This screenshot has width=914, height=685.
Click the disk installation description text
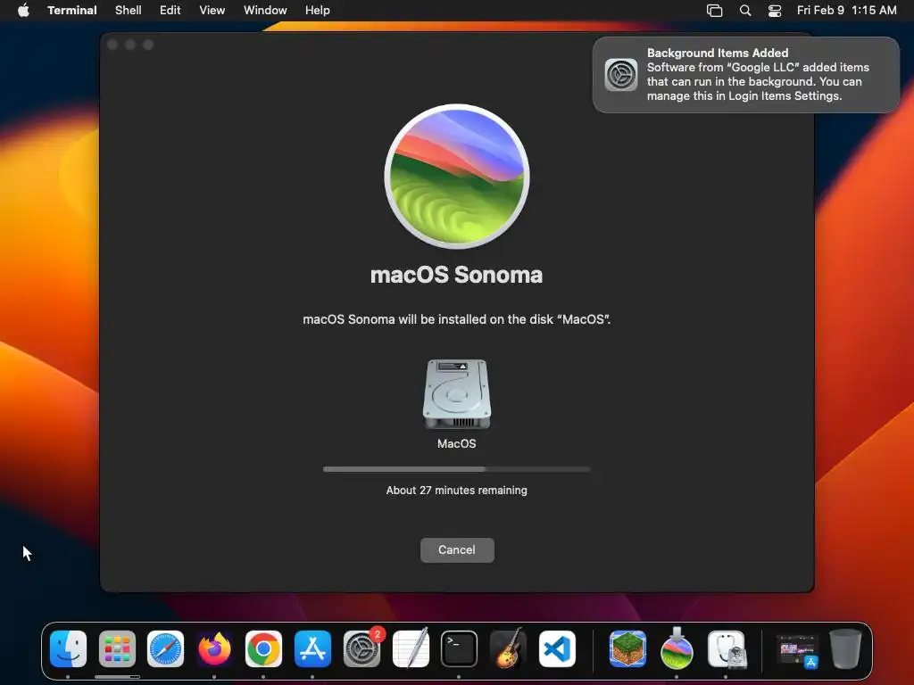[457, 319]
